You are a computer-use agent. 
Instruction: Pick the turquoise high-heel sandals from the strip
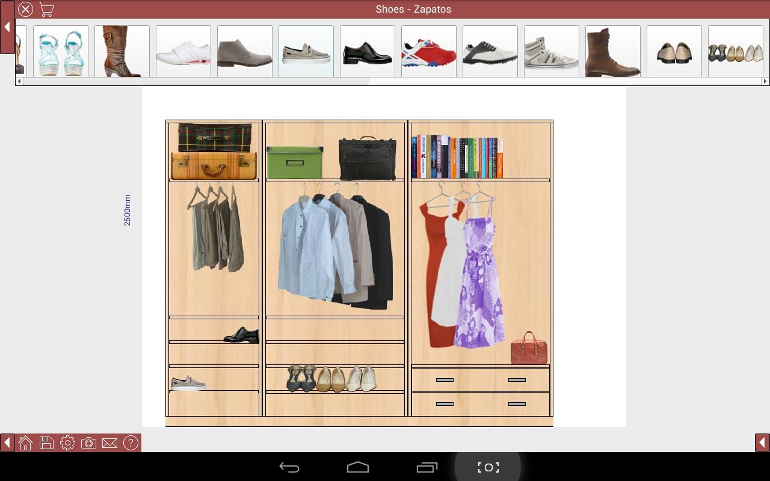[x=60, y=51]
